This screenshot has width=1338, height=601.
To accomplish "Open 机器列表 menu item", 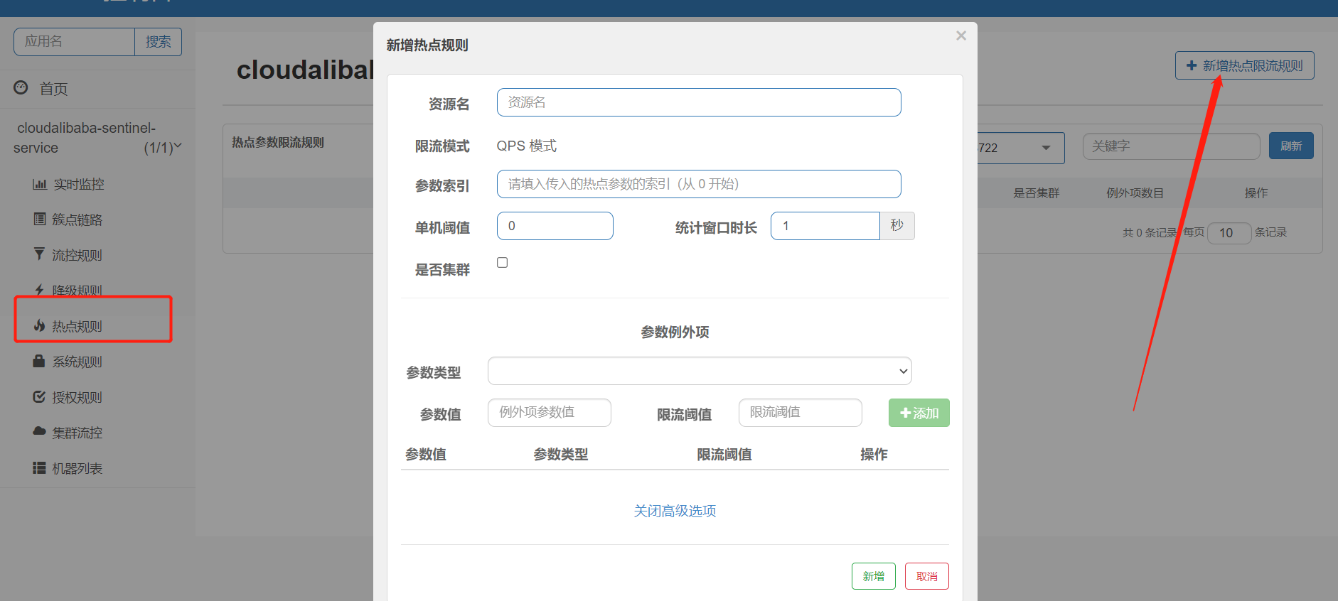I will pyautogui.click(x=77, y=468).
